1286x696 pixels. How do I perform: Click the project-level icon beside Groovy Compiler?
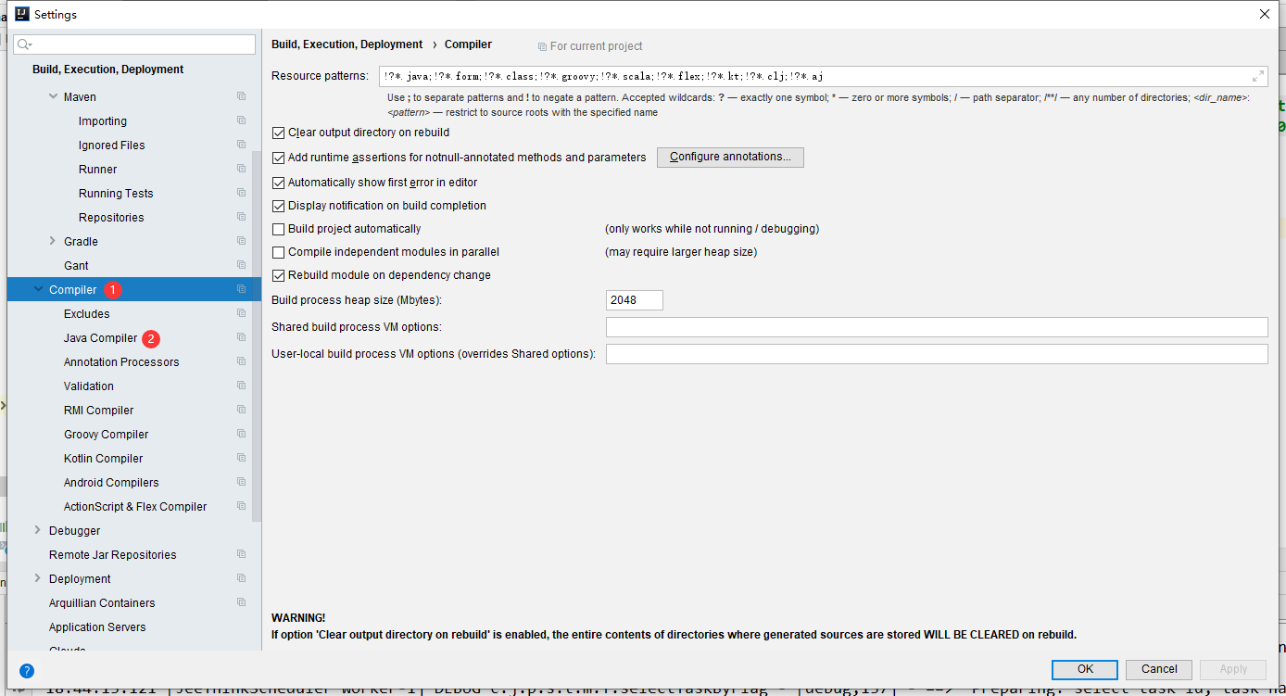pyautogui.click(x=241, y=434)
